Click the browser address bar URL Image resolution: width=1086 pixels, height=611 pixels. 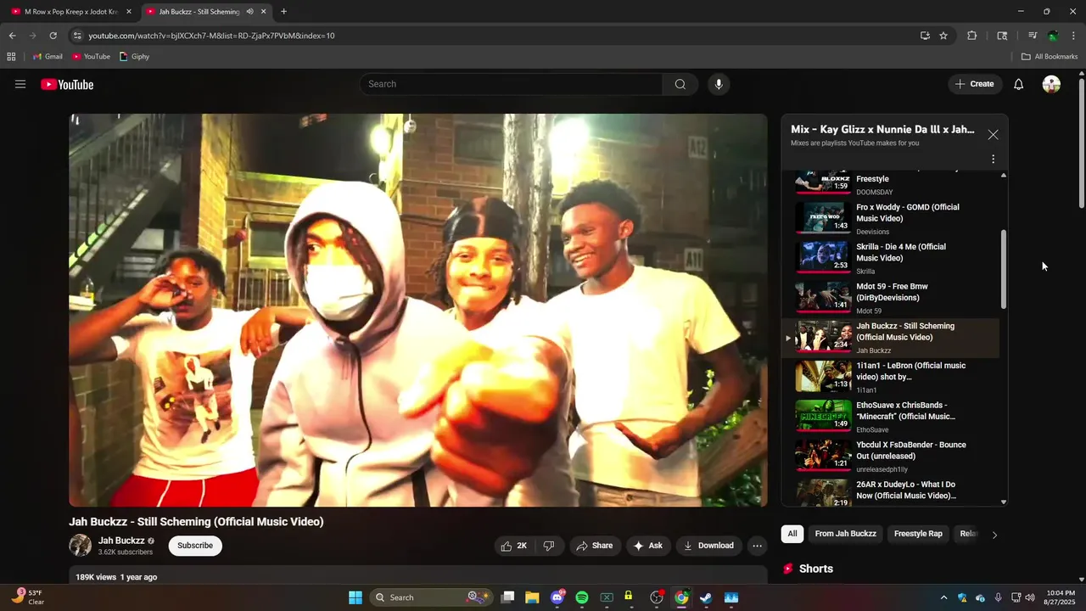pyautogui.click(x=212, y=36)
